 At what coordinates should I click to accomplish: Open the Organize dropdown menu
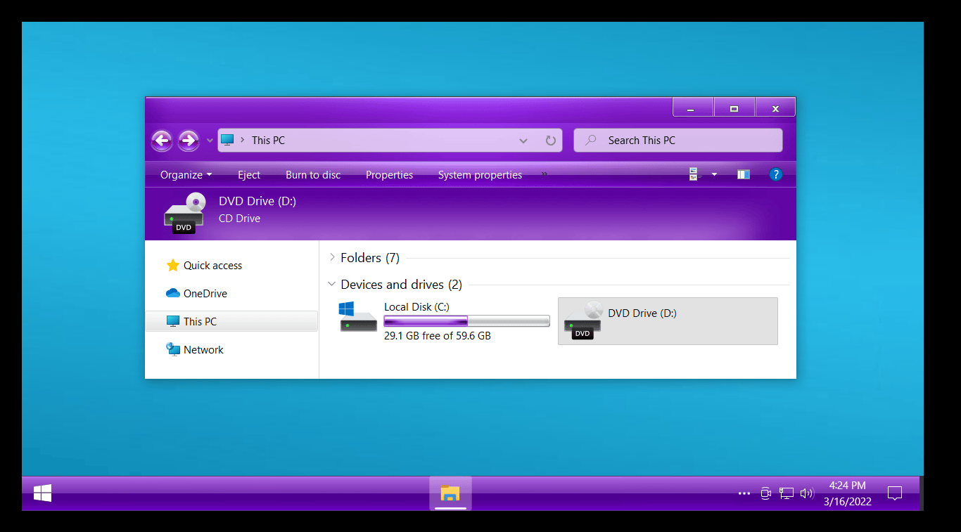coord(186,175)
